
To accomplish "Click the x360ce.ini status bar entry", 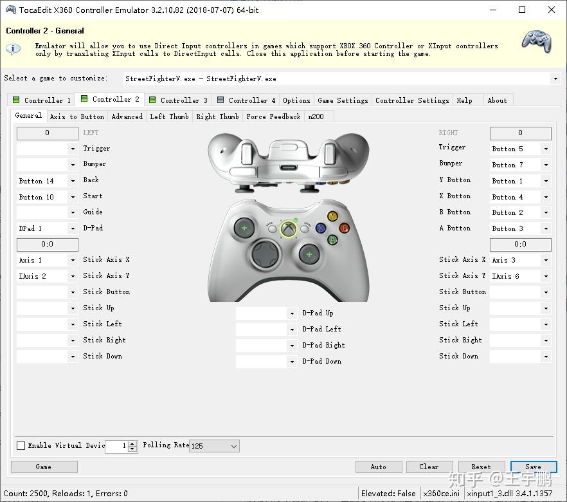I will (441, 494).
